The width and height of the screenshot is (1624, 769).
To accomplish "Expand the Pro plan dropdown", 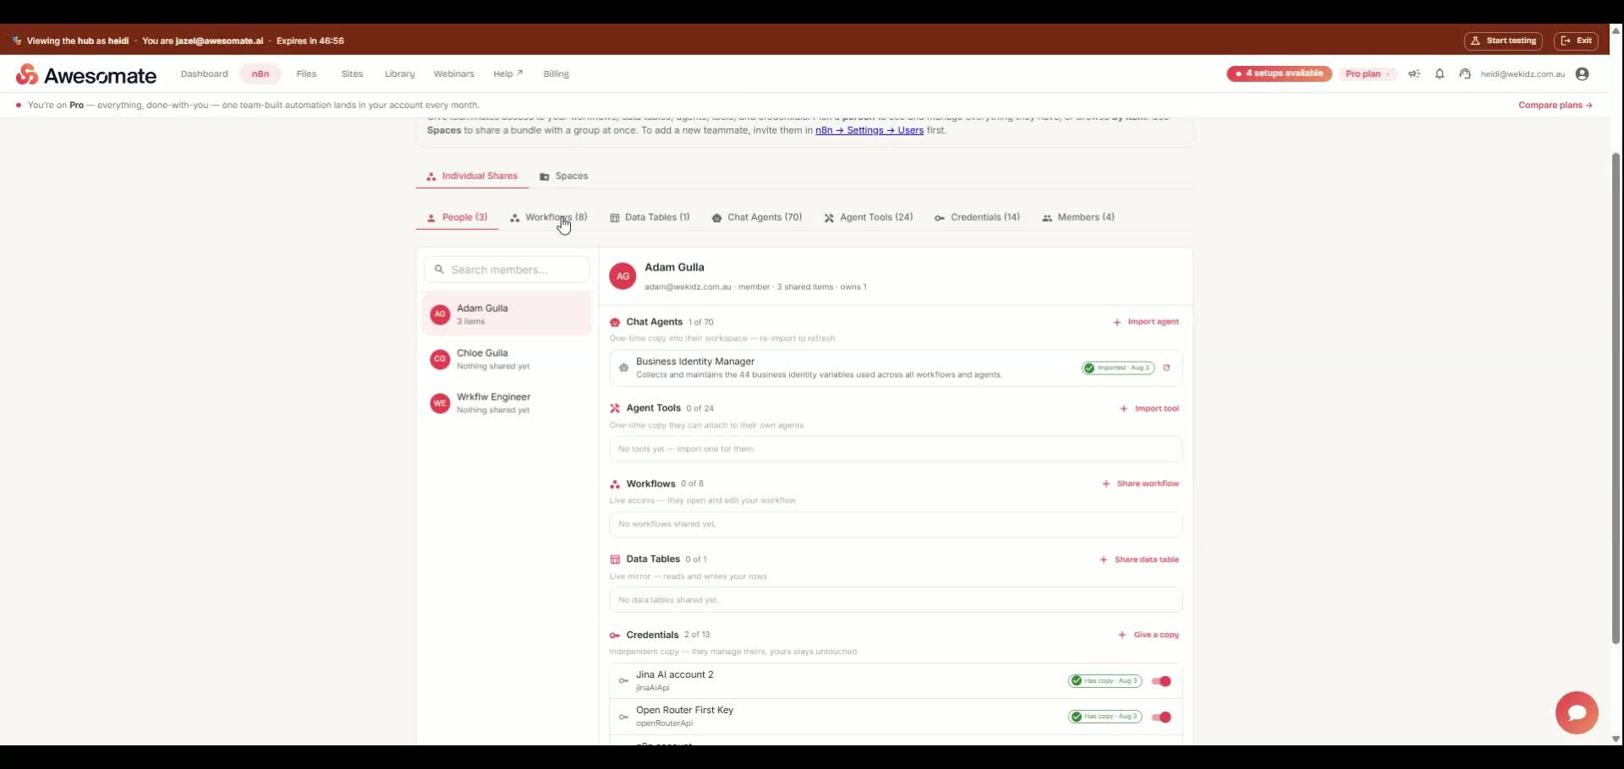I will 1368,74.
